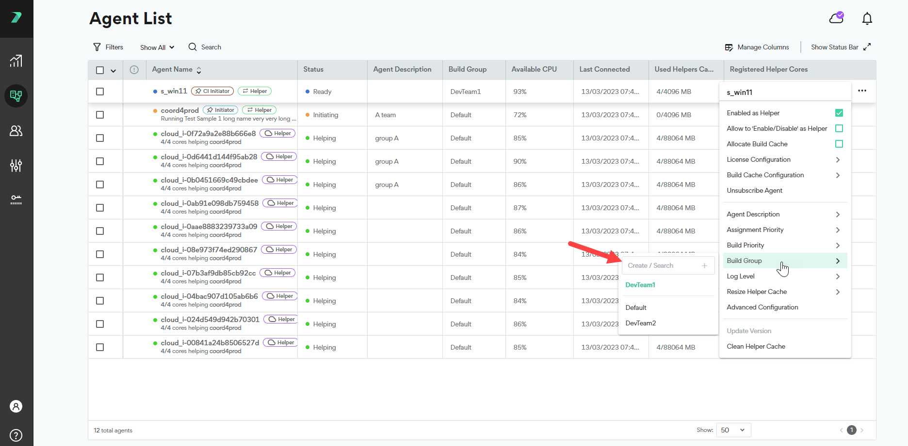Open the notifications bell
The height and width of the screenshot is (446, 908).
click(x=867, y=18)
